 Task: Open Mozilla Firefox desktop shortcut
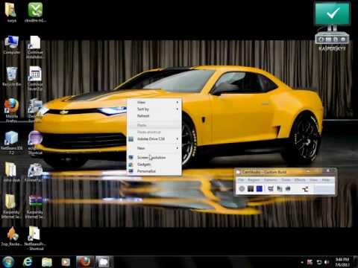[11, 110]
